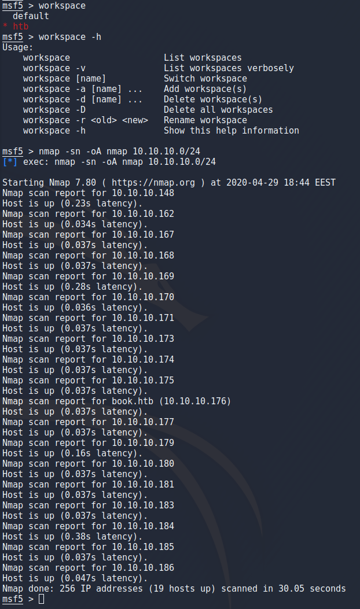360x609 pixels.
Task: Click the 'workspace -r <old> <new>' usage line
Action: (86, 120)
